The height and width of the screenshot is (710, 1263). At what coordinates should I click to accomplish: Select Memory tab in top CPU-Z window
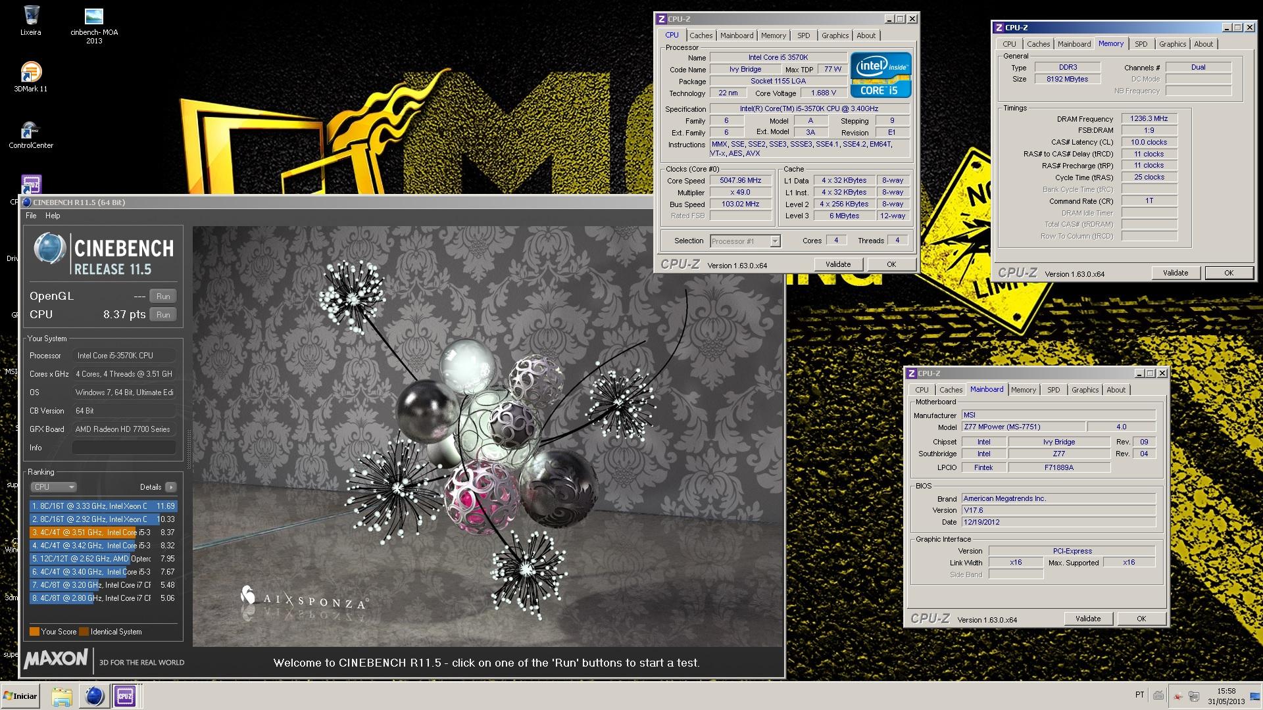[774, 35]
